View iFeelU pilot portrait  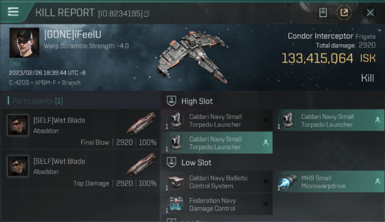[24, 43]
